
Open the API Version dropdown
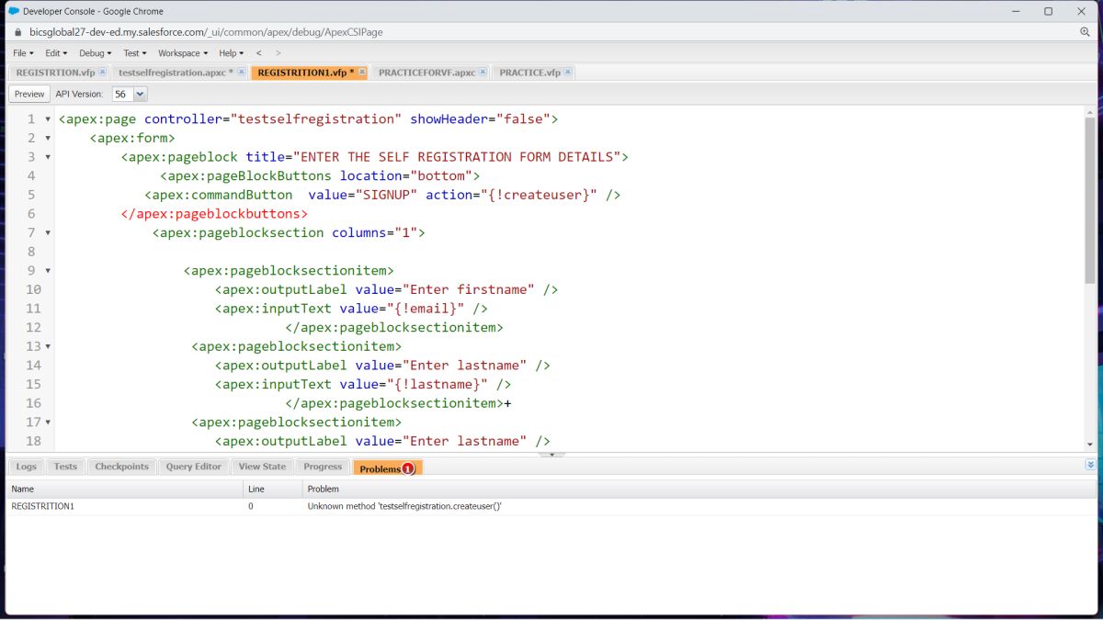click(x=140, y=94)
